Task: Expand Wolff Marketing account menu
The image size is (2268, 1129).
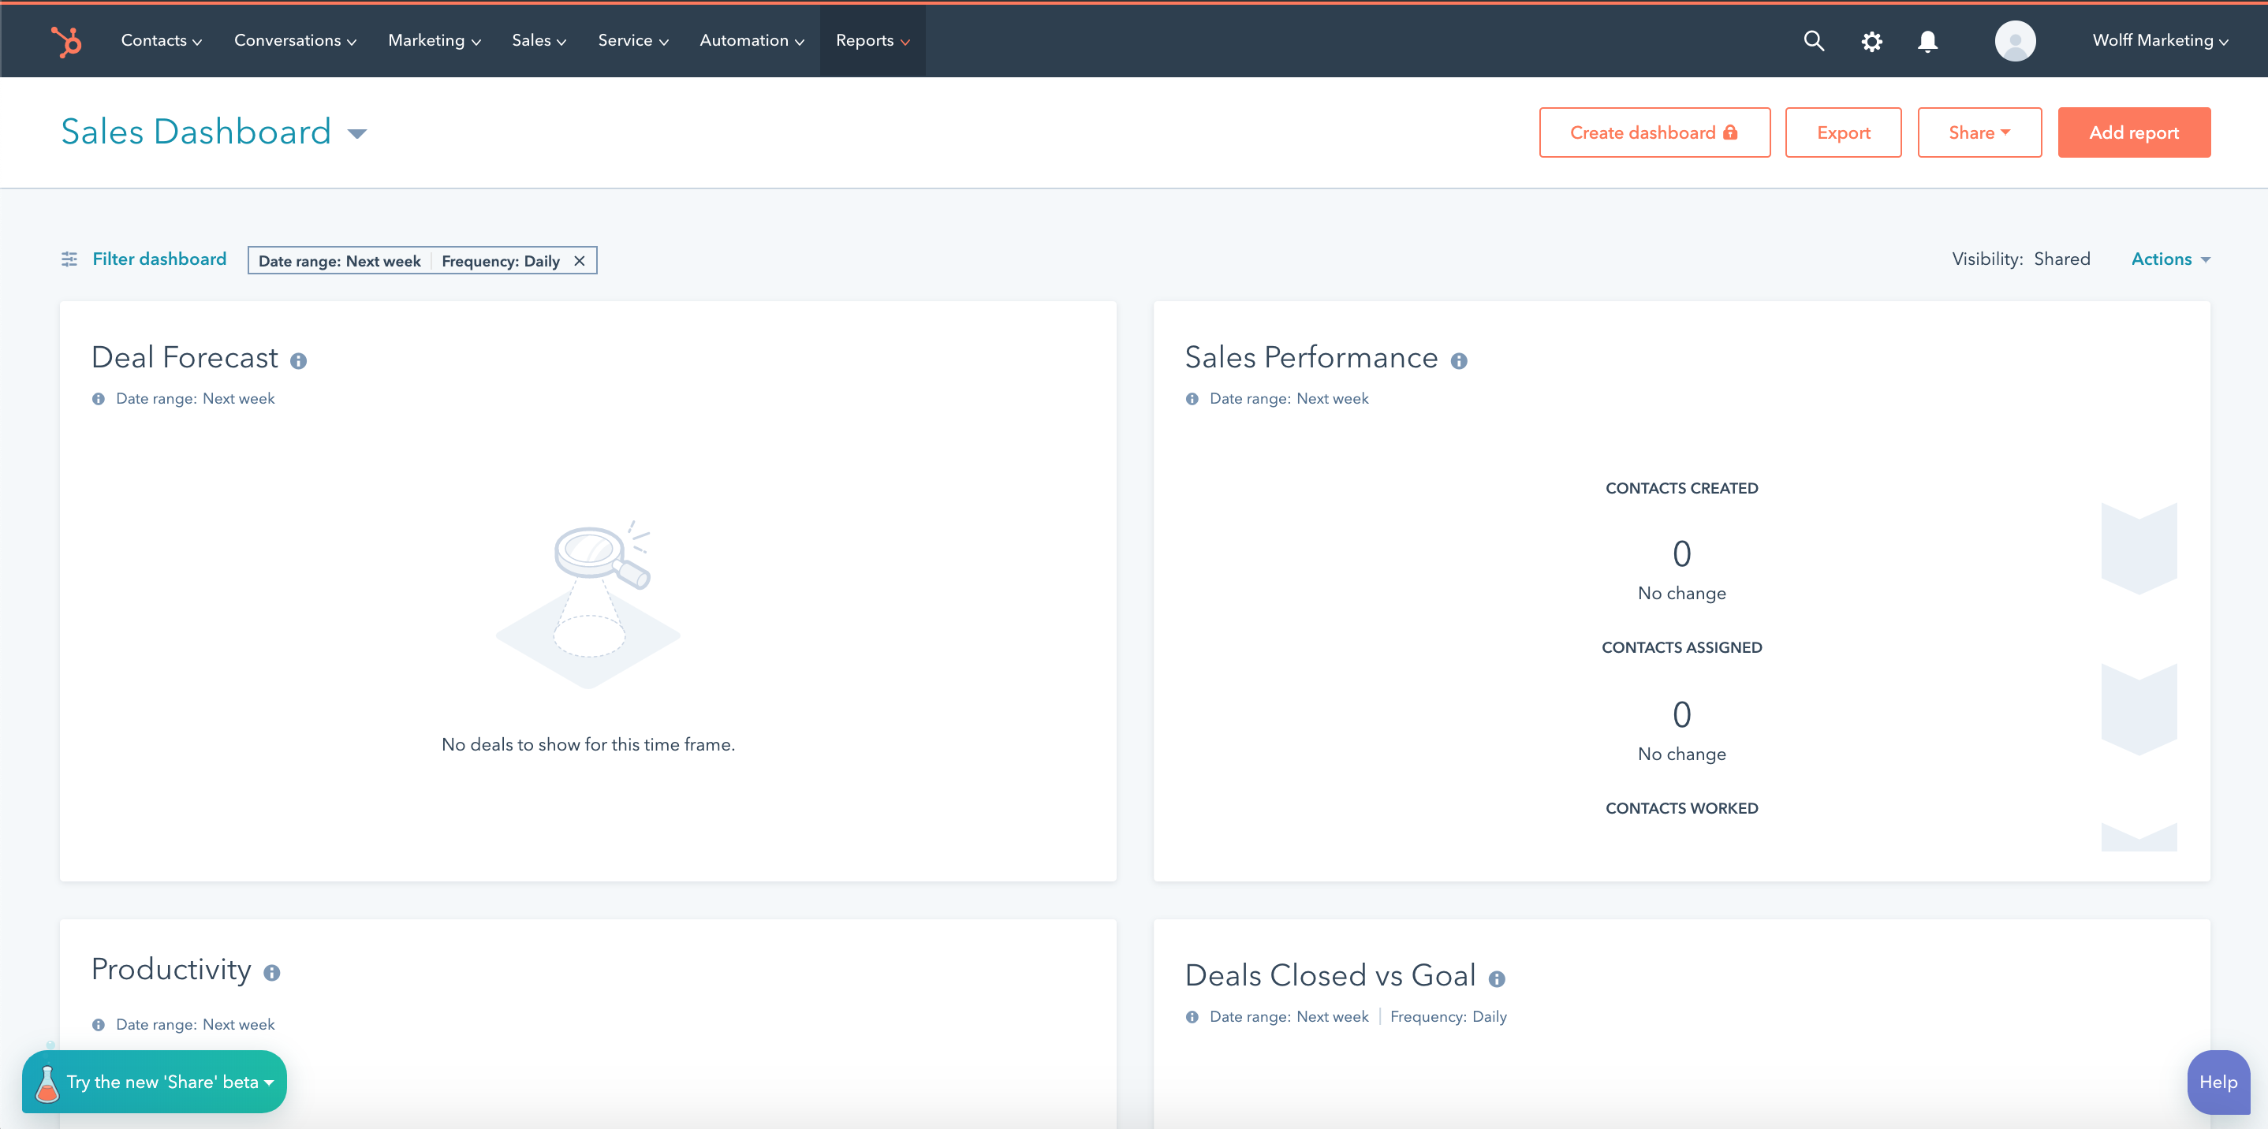Action: click(2160, 40)
